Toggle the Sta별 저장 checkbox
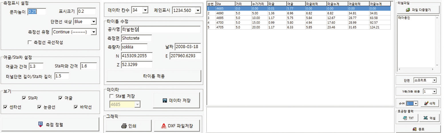448x133 pixels. pos(112,96)
